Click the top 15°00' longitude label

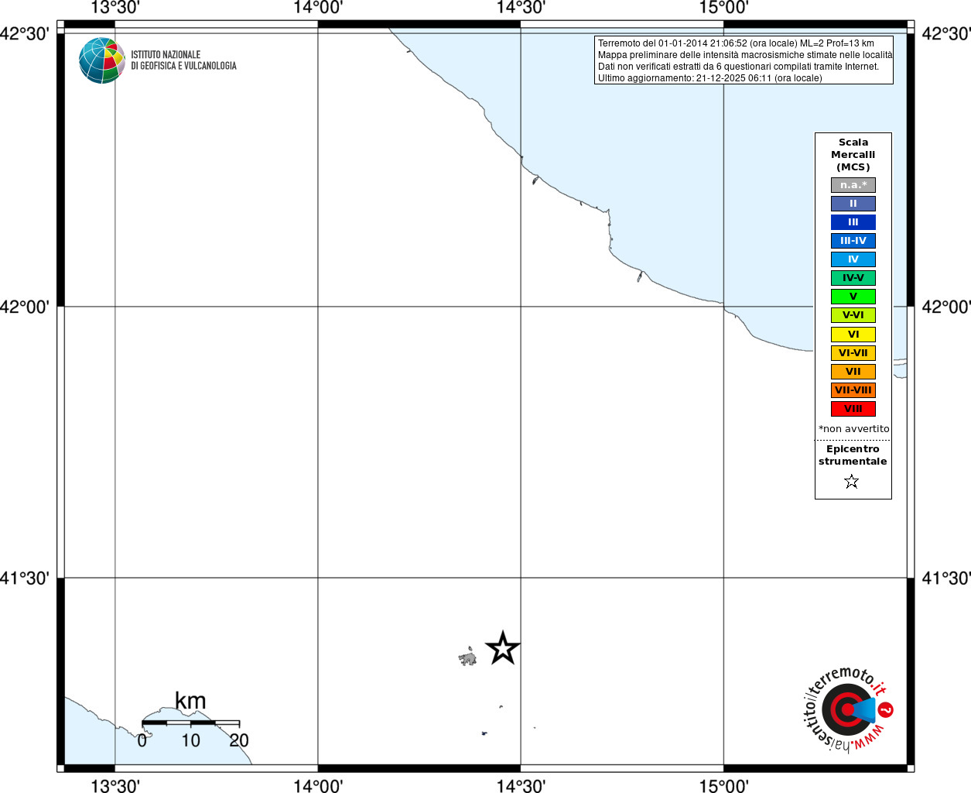pyautogui.click(x=724, y=8)
